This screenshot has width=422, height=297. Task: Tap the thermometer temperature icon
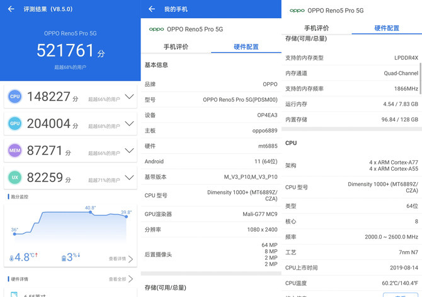click(x=11, y=258)
